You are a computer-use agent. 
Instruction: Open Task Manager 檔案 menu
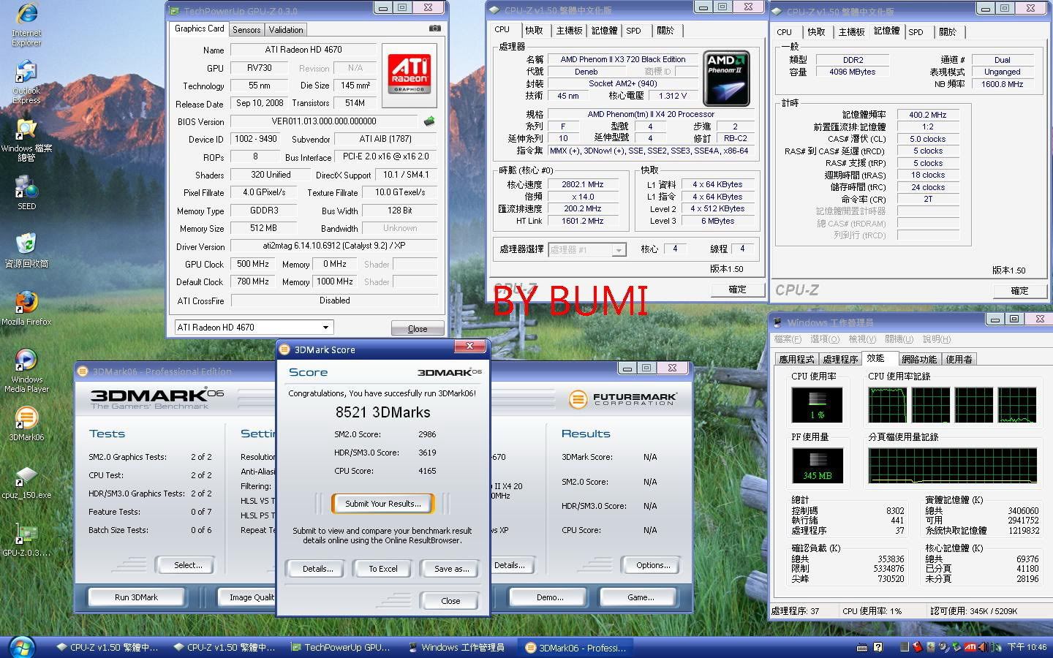click(x=788, y=339)
